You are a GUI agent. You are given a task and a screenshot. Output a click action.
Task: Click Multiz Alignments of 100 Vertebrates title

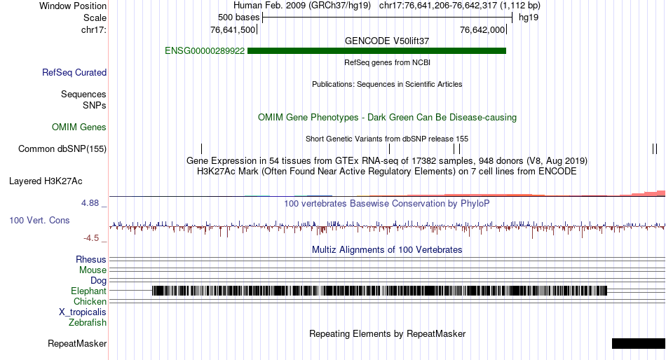point(387,249)
